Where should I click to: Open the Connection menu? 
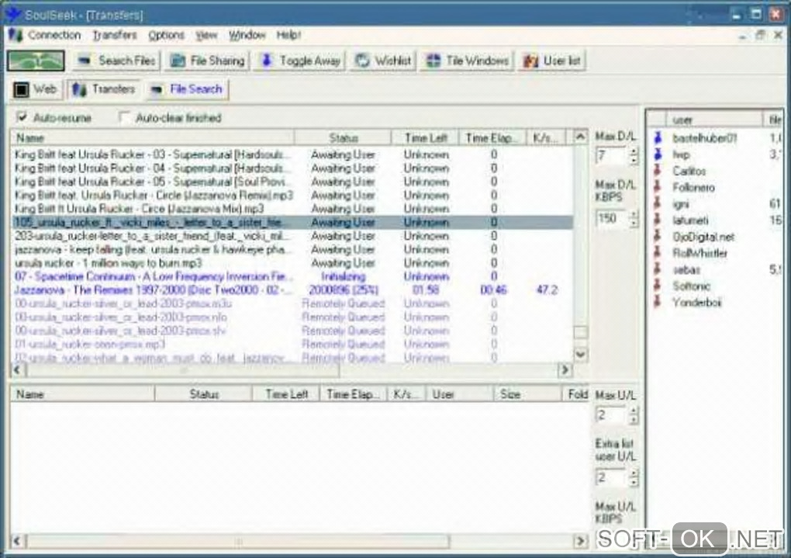pyautogui.click(x=54, y=36)
